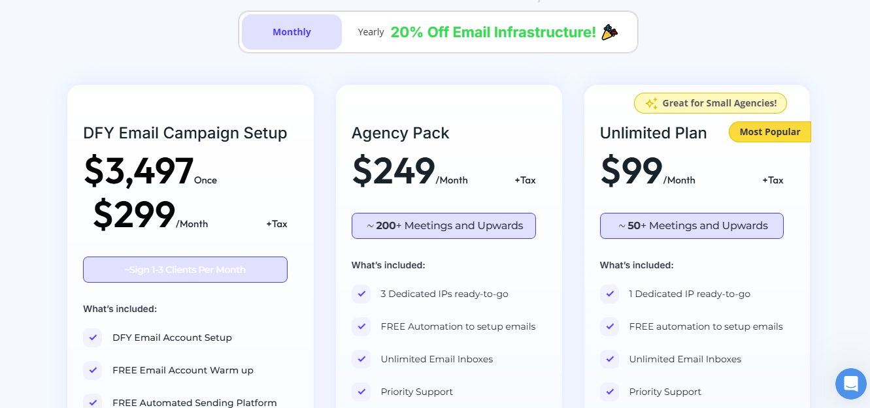The height and width of the screenshot is (408, 870).
Task: Open the 50+ Meetings and Upwards selector
Action: pos(691,225)
